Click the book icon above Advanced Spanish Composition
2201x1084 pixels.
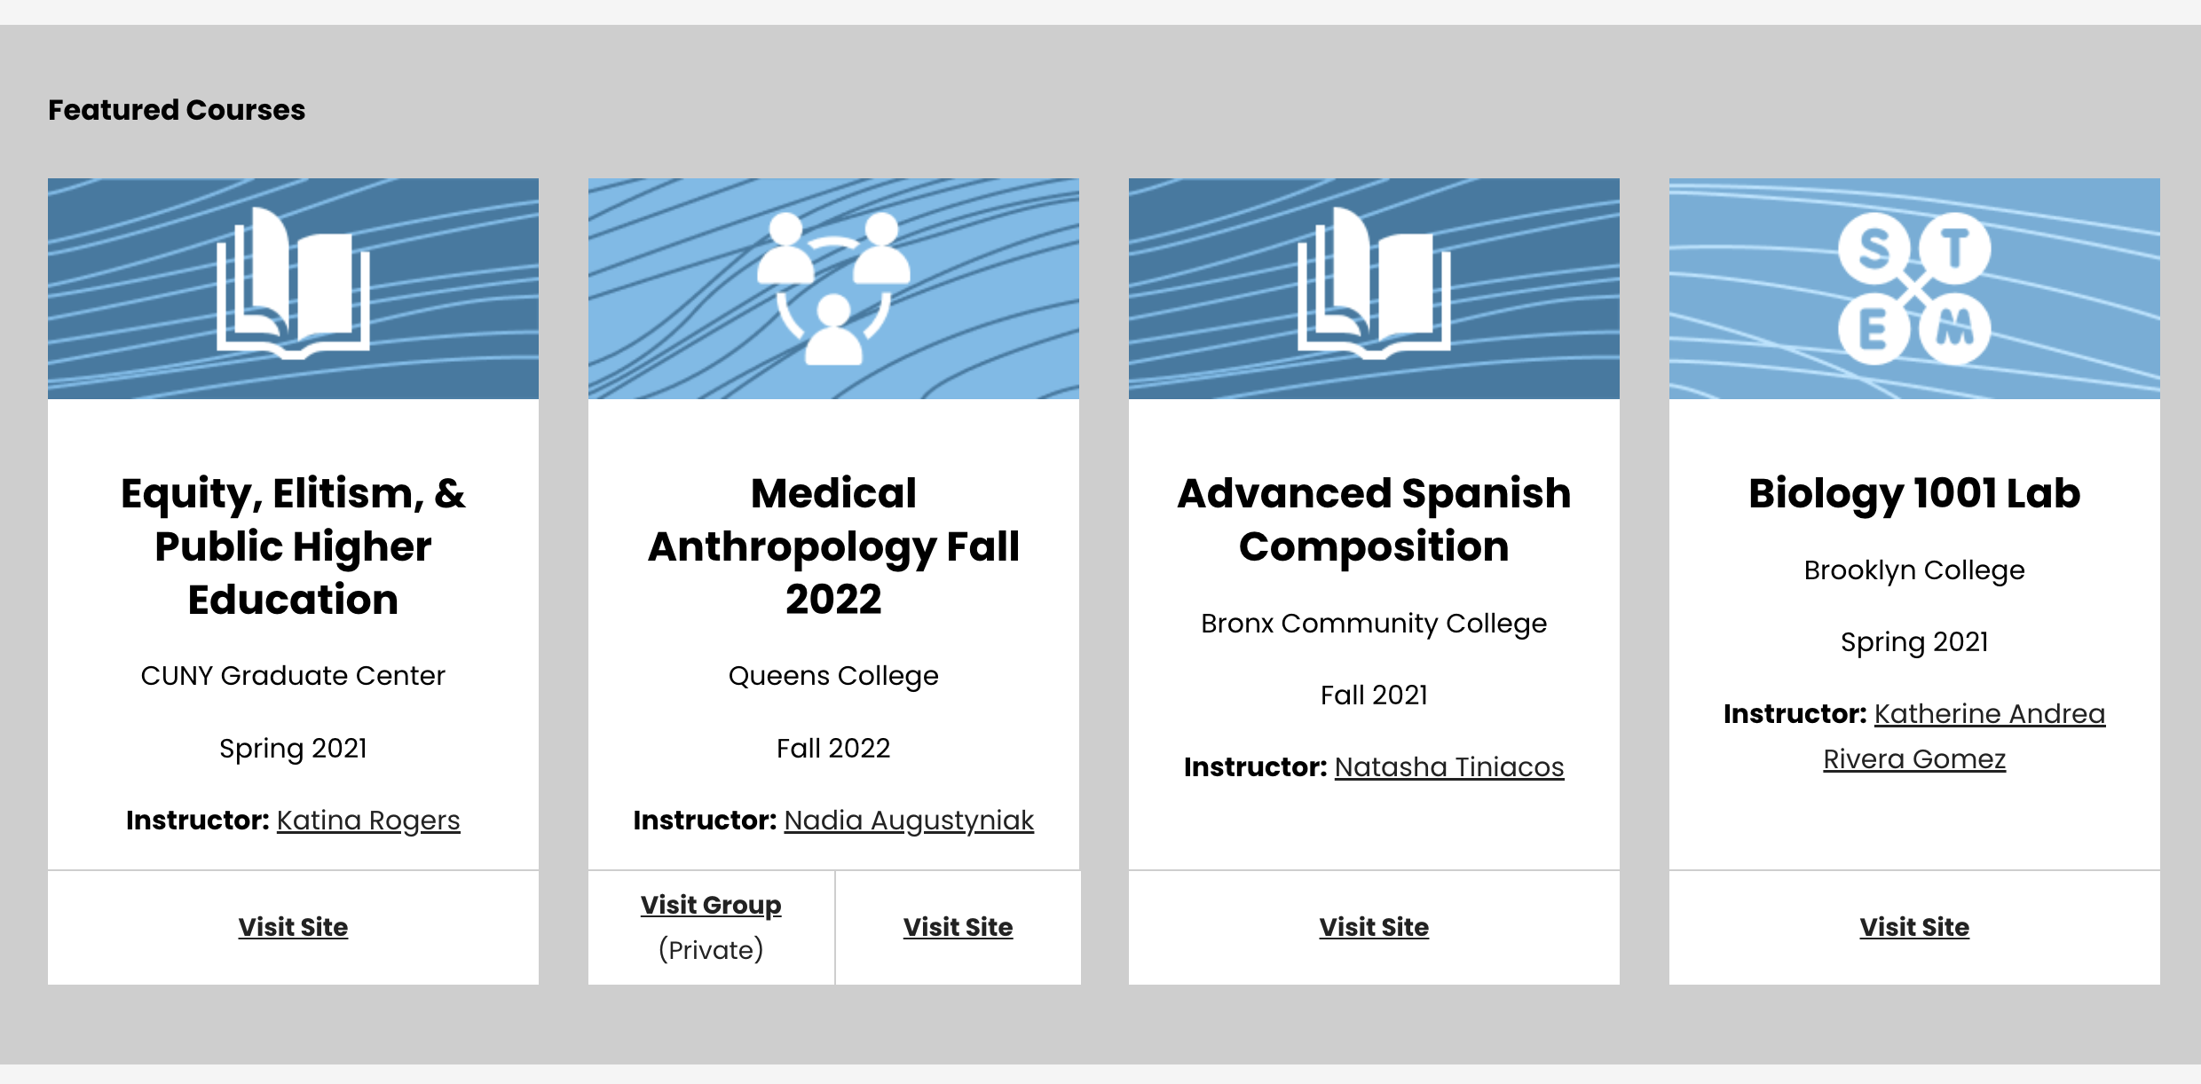pyautogui.click(x=1374, y=283)
